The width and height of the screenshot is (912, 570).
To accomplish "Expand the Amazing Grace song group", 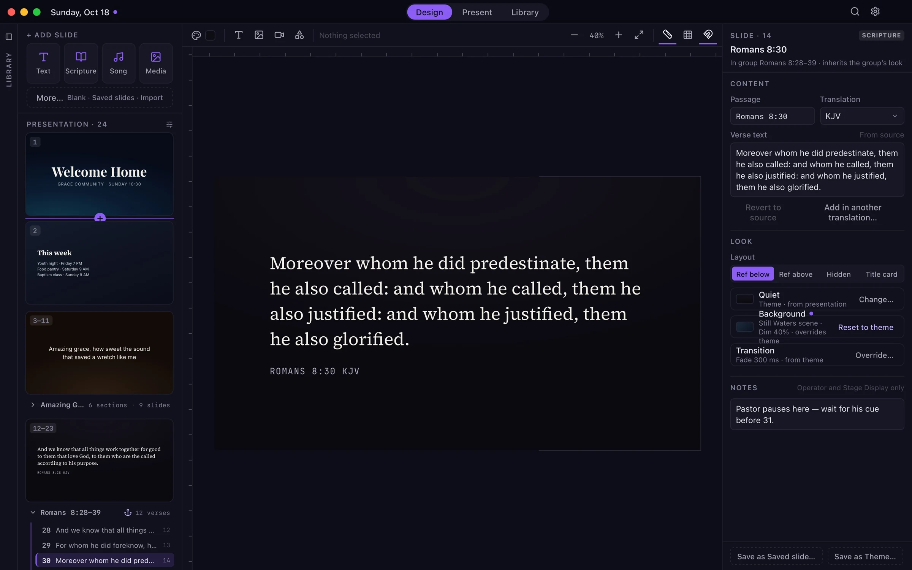I will 33,405.
